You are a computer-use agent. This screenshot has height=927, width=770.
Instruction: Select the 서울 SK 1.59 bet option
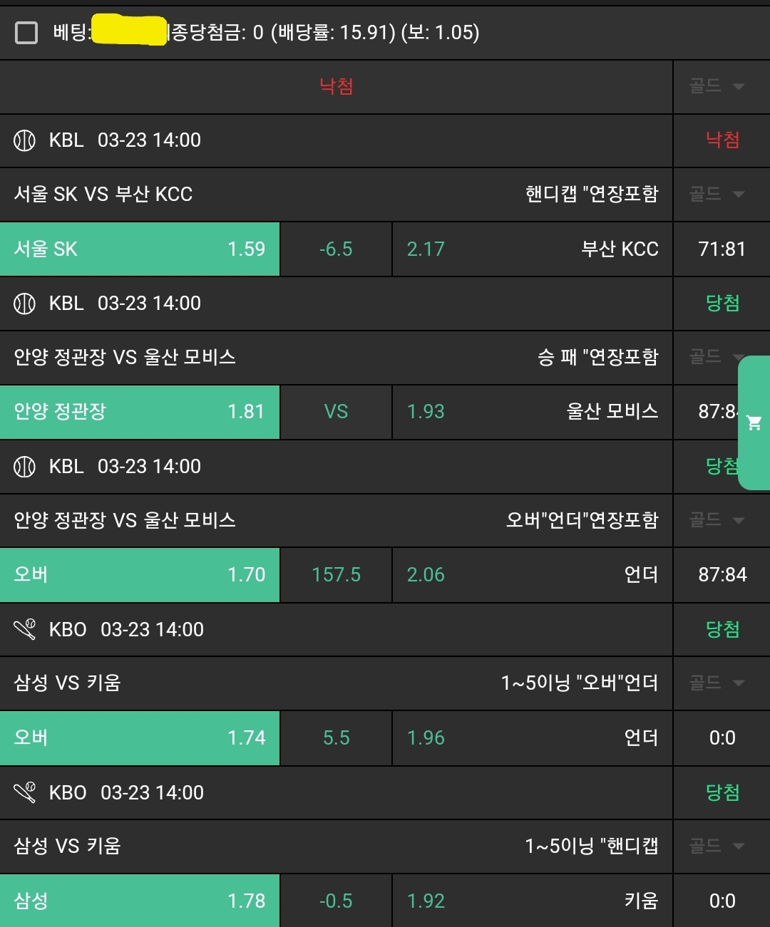140,249
